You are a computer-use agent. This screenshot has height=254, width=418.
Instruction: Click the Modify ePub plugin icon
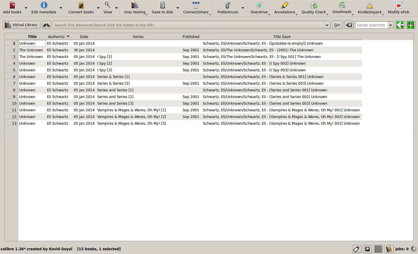click(399, 5)
